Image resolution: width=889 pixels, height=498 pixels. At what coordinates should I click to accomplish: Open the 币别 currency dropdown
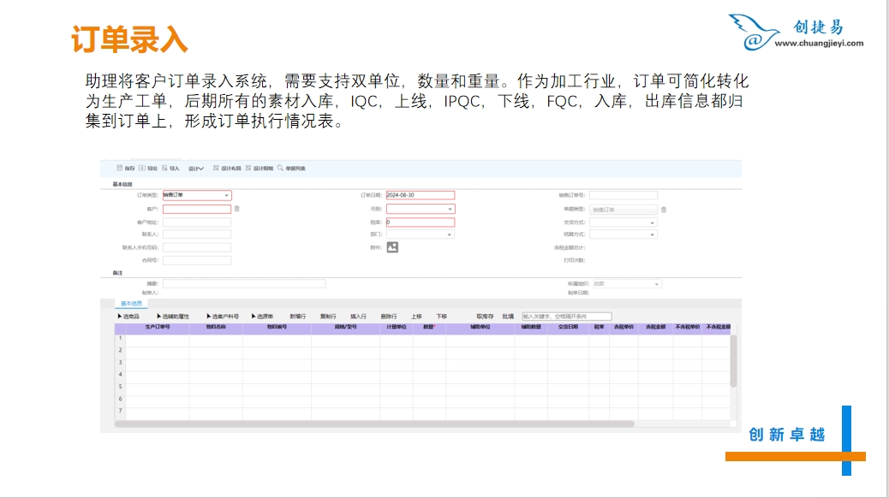point(450,209)
